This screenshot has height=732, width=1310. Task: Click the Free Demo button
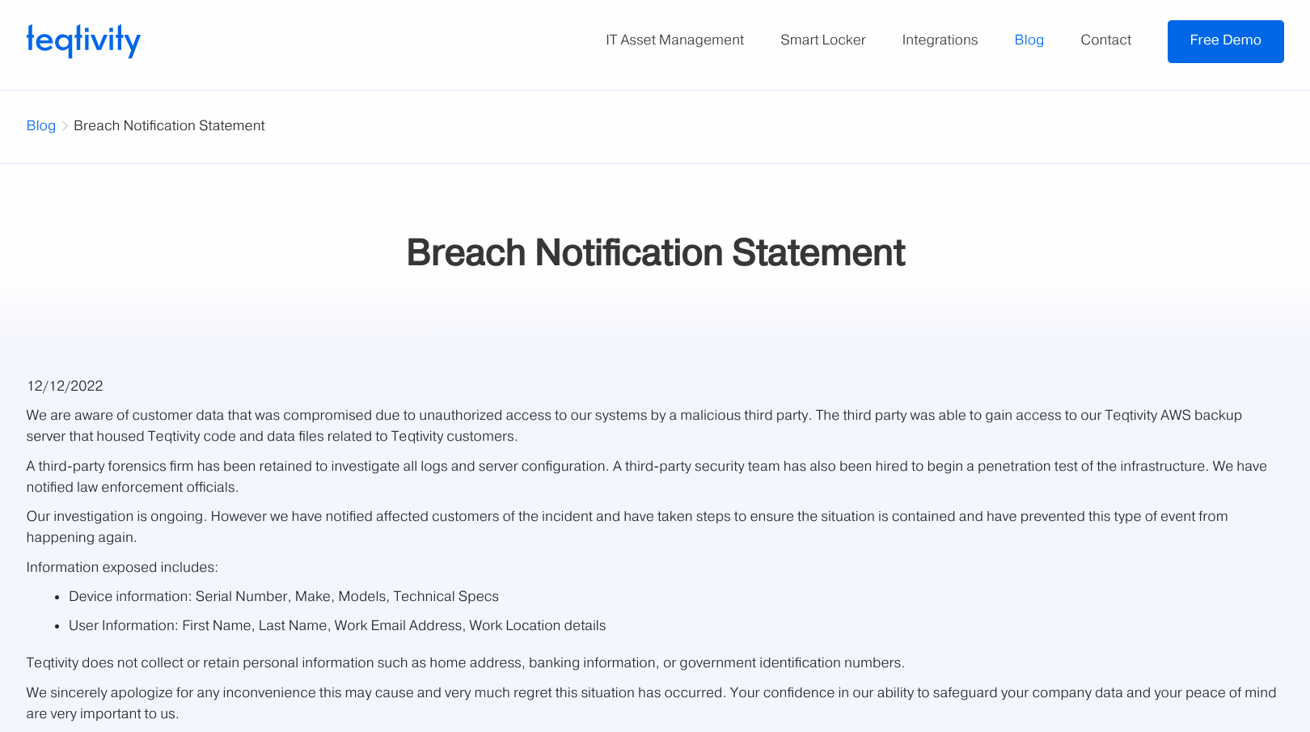point(1225,41)
